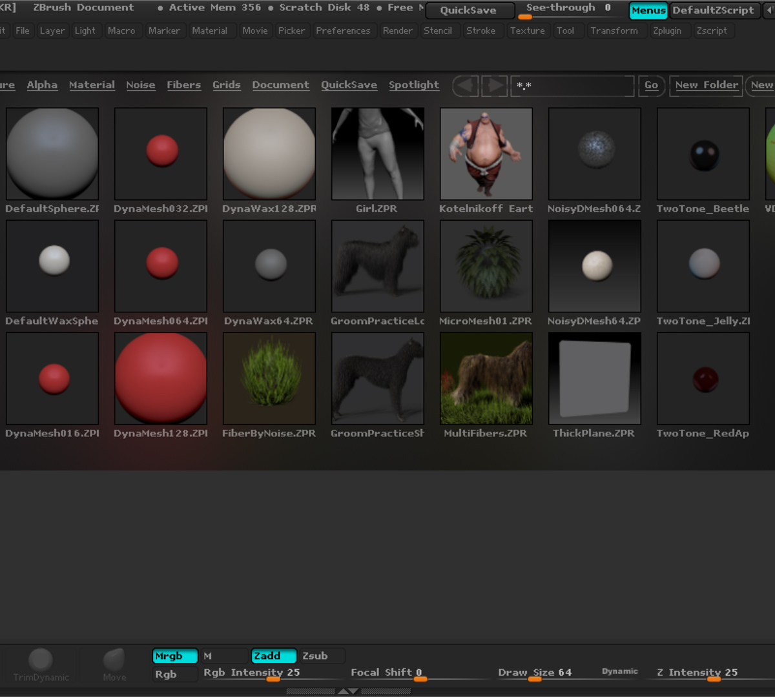Click the New Folder button
This screenshot has height=697, width=775.
pos(707,85)
